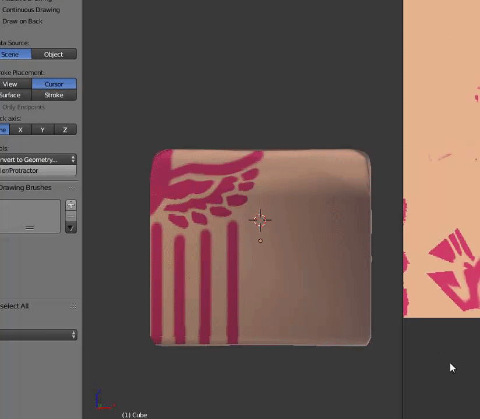Click the brush list resize handle
480x419 pixels.
[x=30, y=228]
